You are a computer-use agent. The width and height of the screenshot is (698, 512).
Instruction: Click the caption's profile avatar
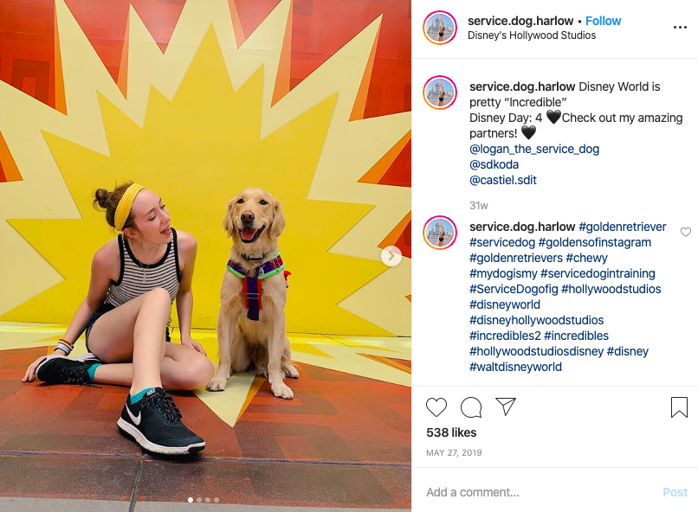click(440, 93)
